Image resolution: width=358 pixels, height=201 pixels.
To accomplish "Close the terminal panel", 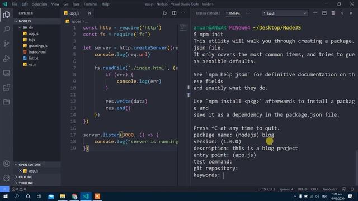I will tap(351, 13).
